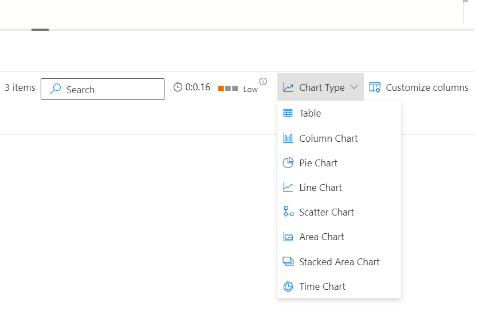Click the stopwatch icon beside 0:0.16
Screen dimensions: 479x315
178,87
